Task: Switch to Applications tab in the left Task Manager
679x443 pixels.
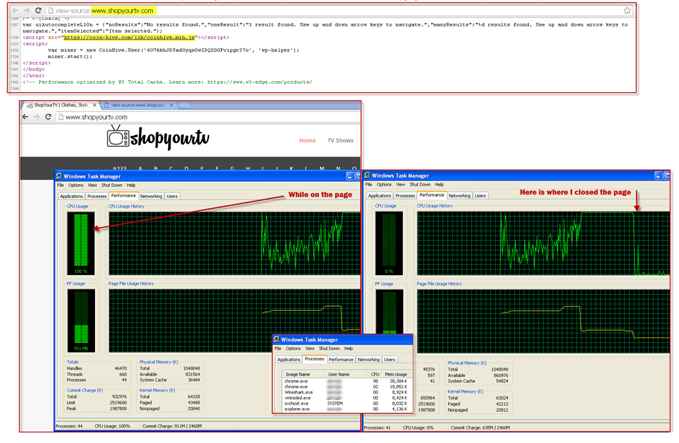Action: [x=71, y=196]
